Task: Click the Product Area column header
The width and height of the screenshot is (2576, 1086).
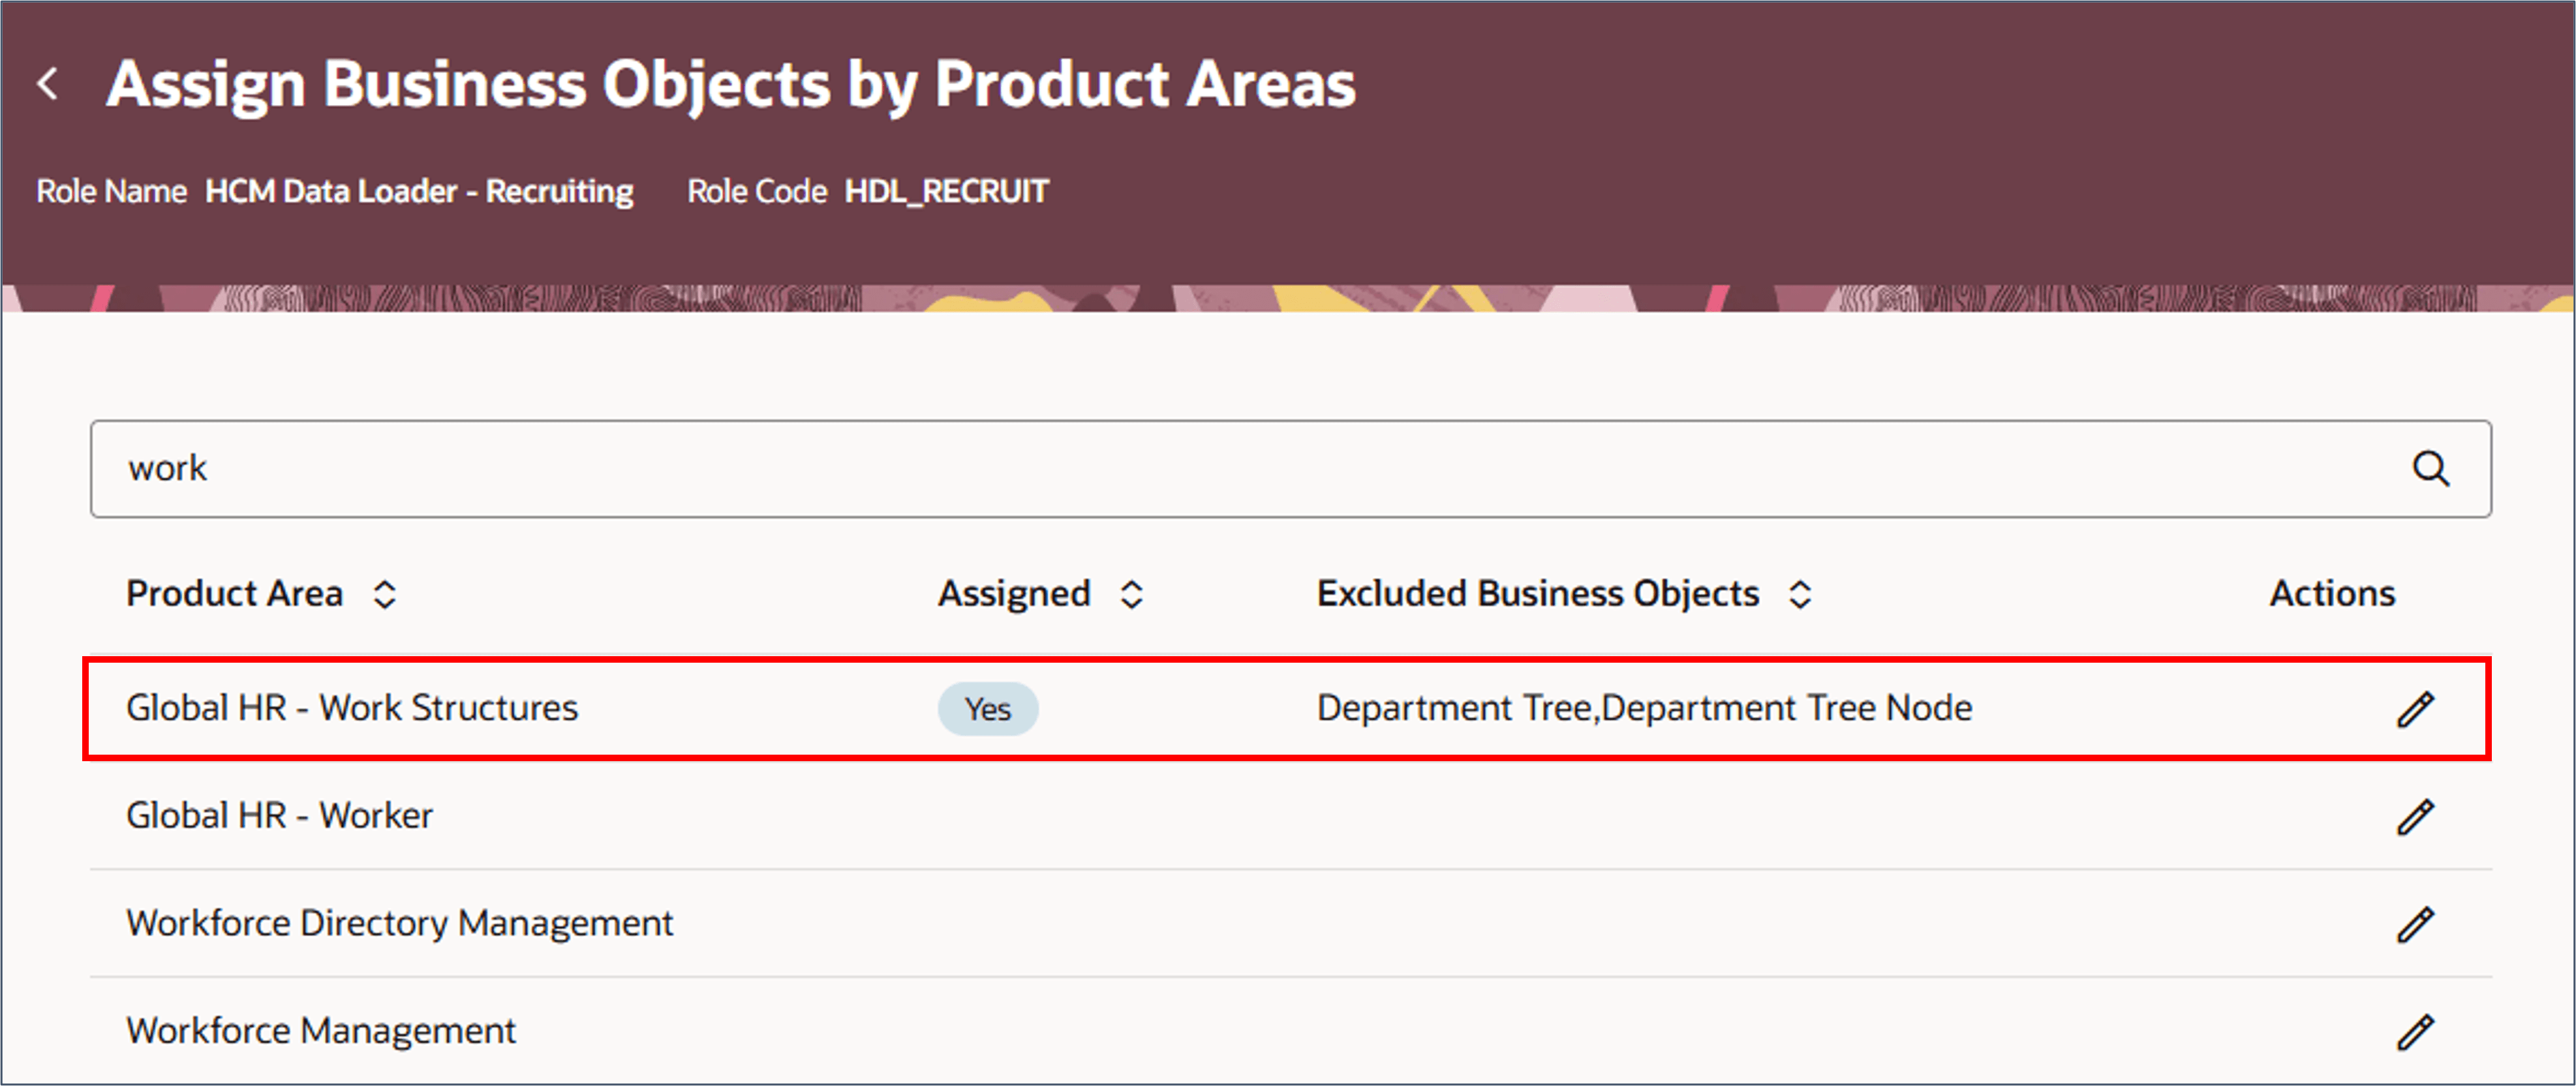Action: (234, 594)
